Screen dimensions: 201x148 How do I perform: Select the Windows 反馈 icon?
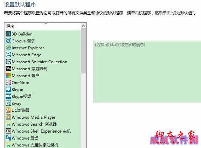click(x=8, y=138)
